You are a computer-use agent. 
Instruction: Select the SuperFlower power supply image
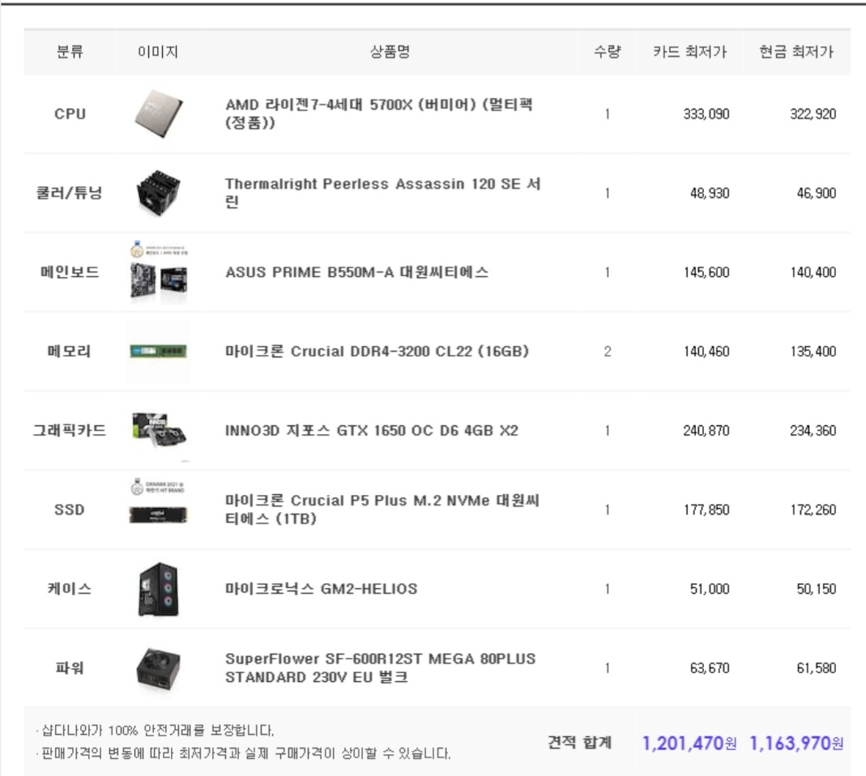point(159,668)
